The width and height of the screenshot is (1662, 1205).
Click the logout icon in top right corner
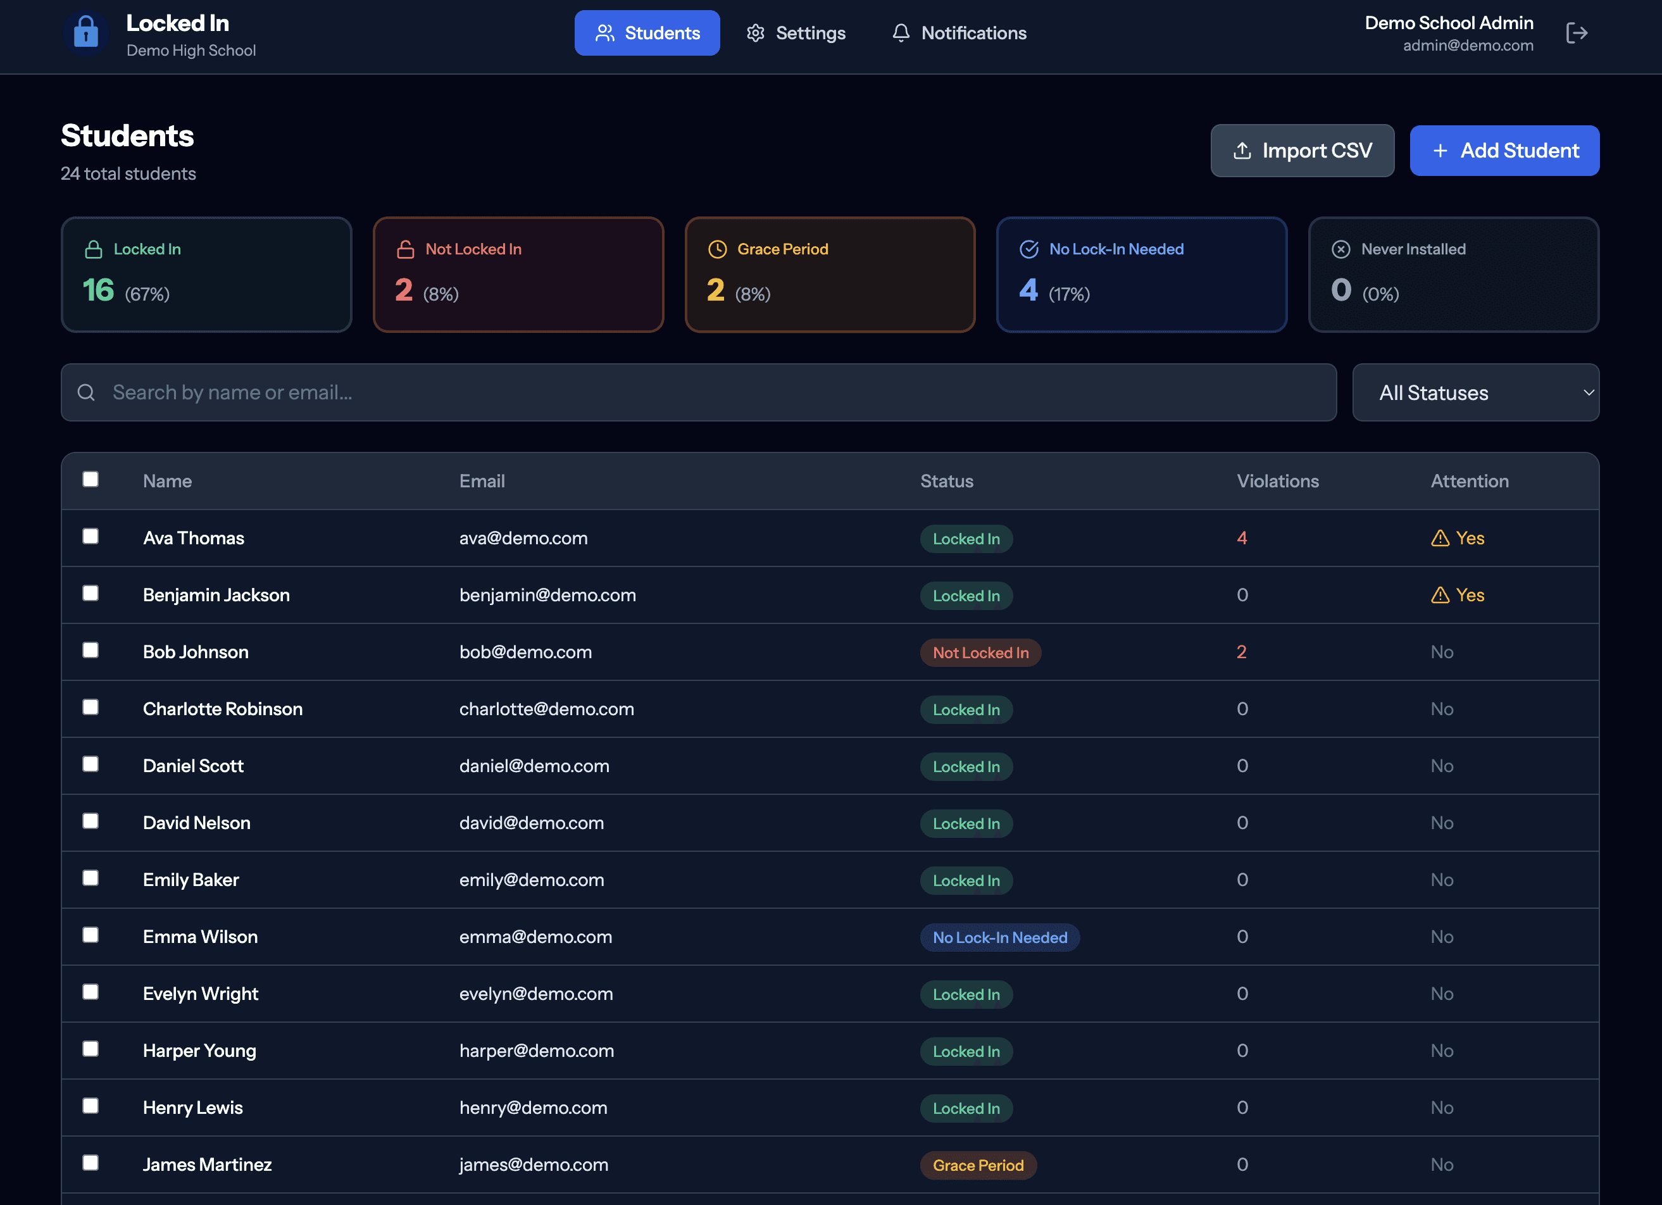(1577, 32)
